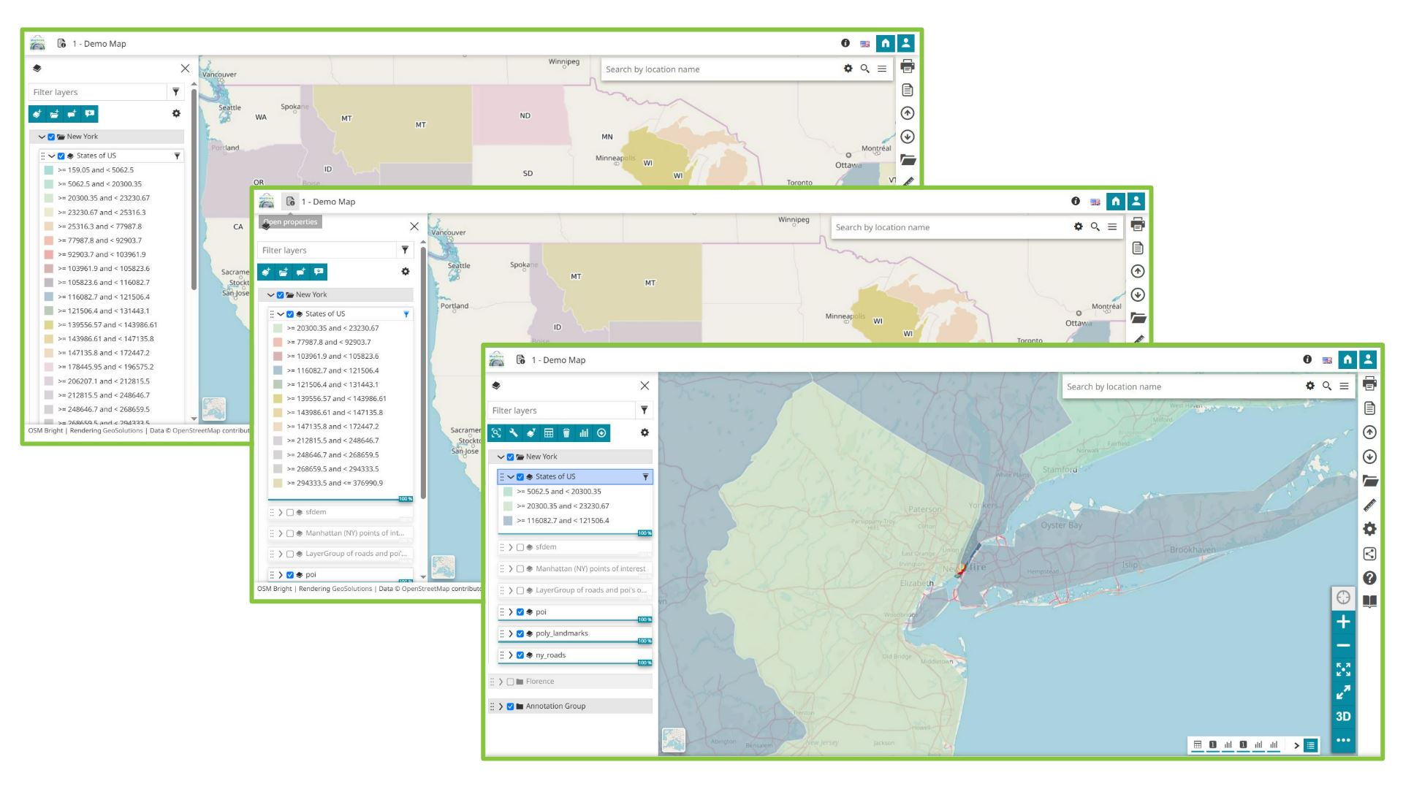
Task: Expand sfdem layer in front window
Action: 511,547
